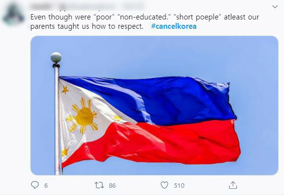
Task: Click the retweet count showing 86
Action: pyautogui.click(x=112, y=186)
